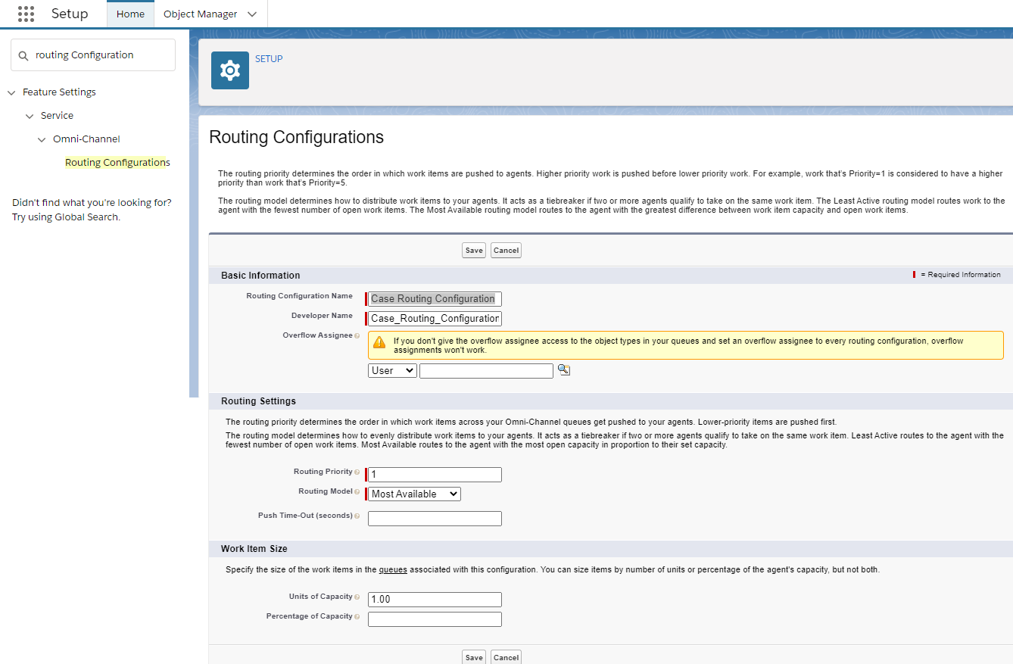Switch to the Home tab
Viewport: 1013px width, 664px height.
pyautogui.click(x=130, y=13)
